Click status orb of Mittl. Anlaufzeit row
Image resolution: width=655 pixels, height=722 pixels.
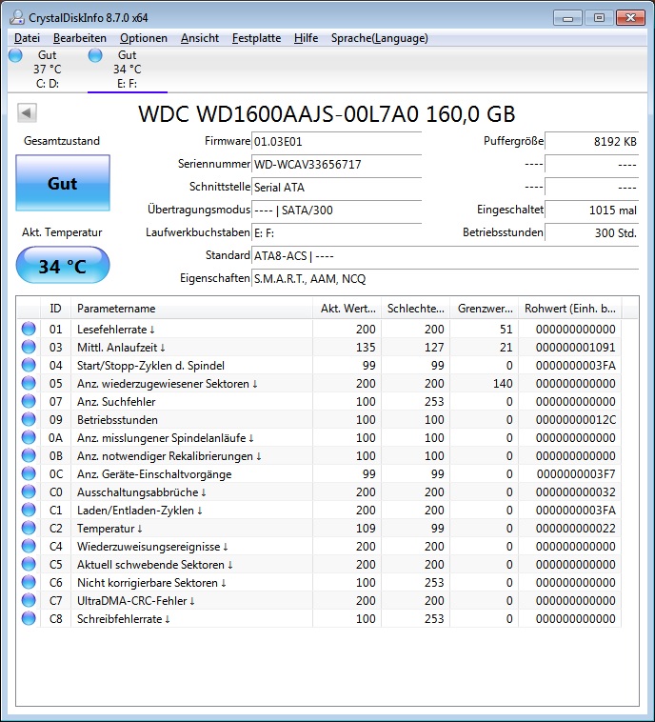click(29, 347)
